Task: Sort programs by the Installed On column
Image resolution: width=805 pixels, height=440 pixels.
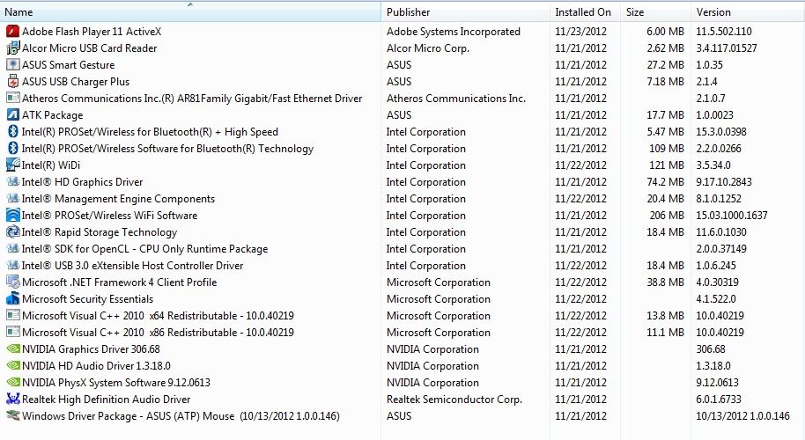Action: [585, 11]
